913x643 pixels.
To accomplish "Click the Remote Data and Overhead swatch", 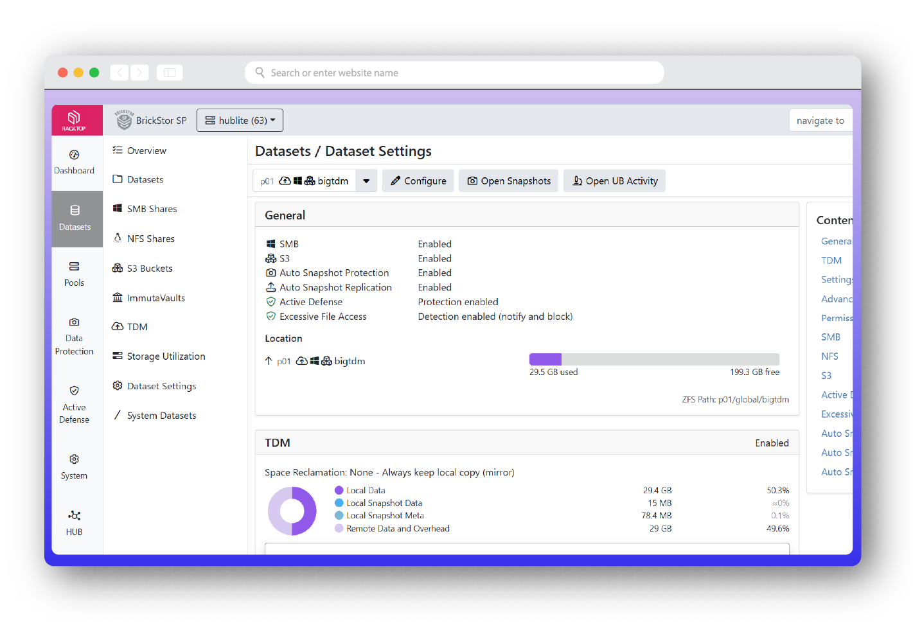I will click(339, 529).
